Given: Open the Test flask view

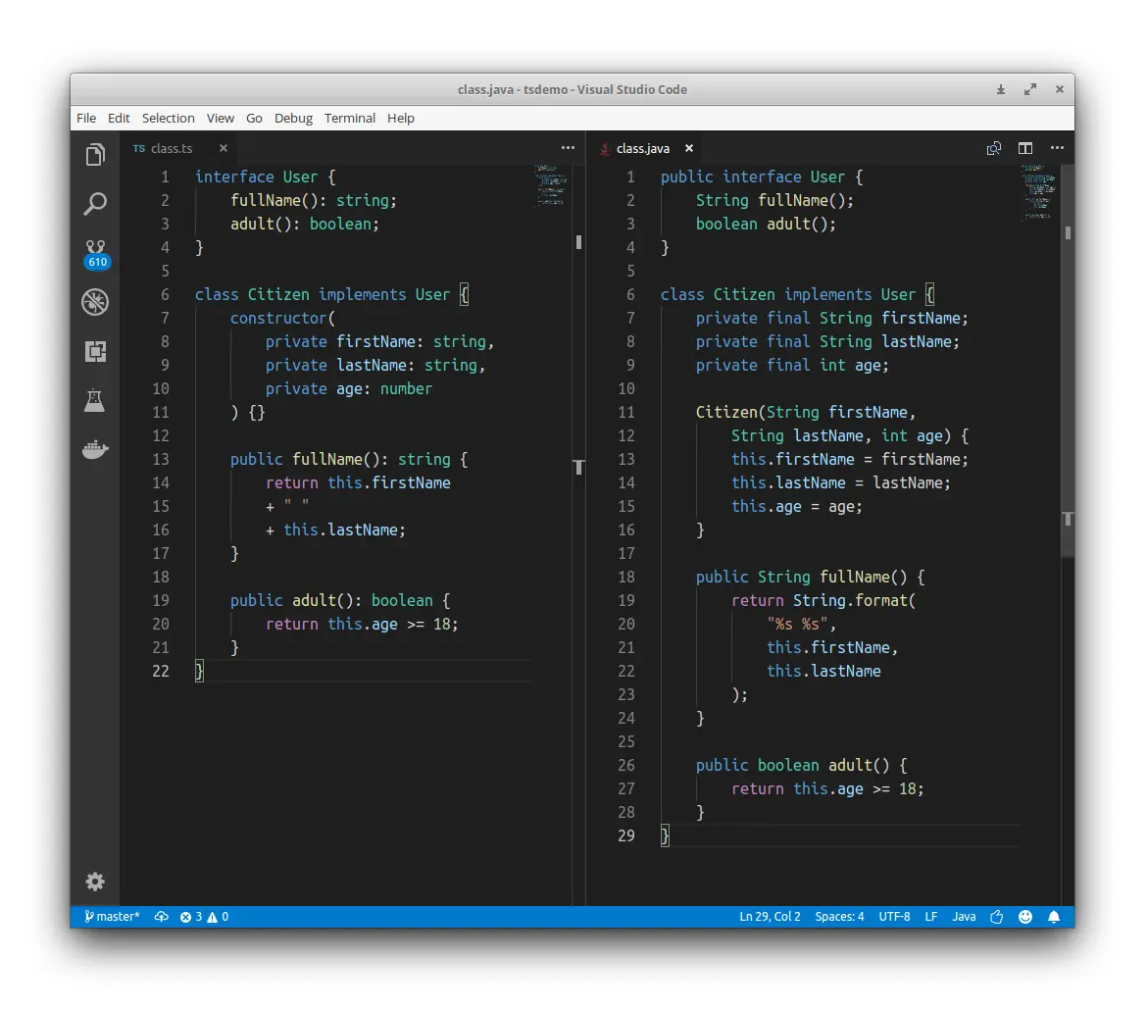Looking at the screenshot, I should 95,400.
